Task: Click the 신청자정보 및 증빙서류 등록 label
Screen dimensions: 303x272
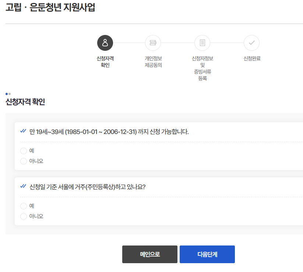Action: tap(202, 68)
